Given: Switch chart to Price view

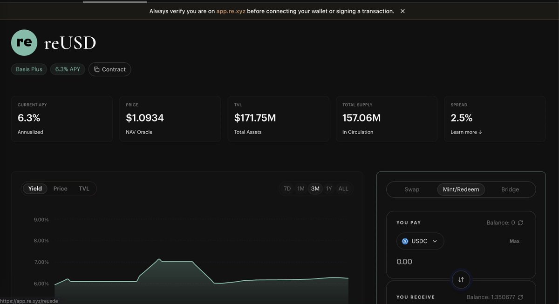Looking at the screenshot, I should (61, 189).
